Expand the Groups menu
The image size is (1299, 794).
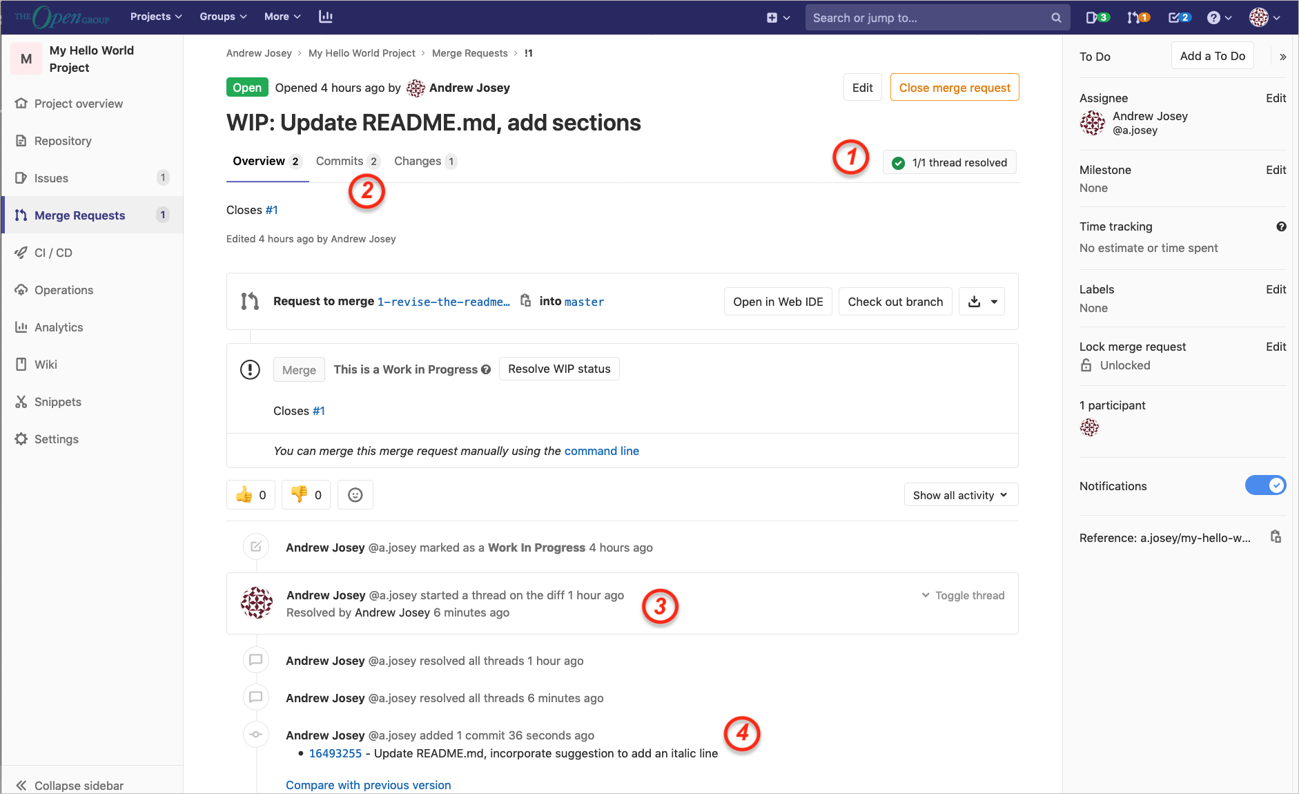point(223,17)
